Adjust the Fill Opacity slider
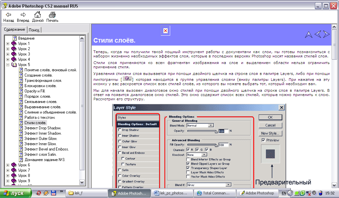 (203, 145)
